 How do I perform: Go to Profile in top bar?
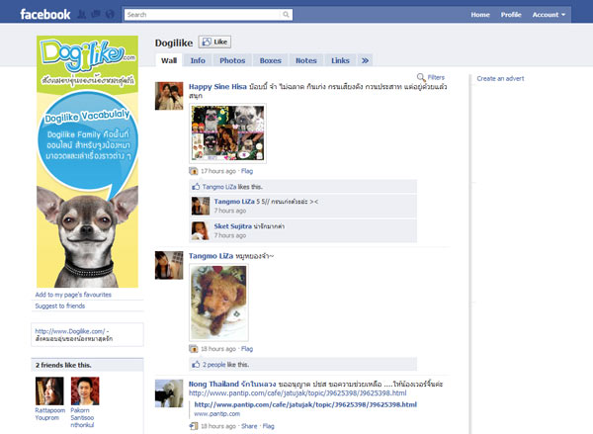[x=511, y=15]
